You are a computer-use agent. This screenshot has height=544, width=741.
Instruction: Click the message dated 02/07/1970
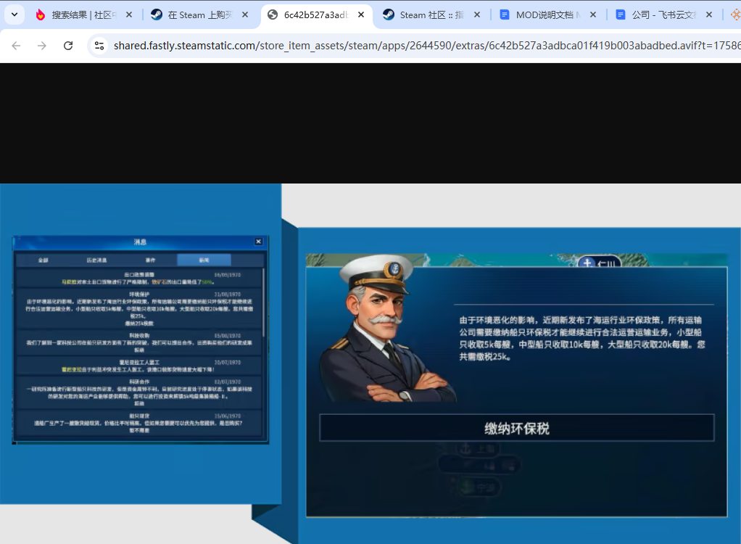pyautogui.click(x=138, y=392)
